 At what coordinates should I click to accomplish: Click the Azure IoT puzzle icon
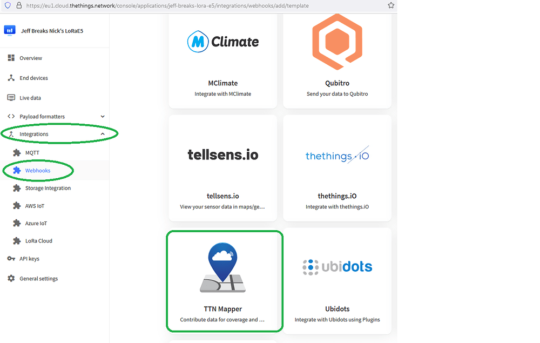(17, 223)
